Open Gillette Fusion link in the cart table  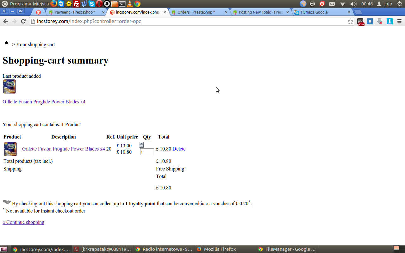click(64, 149)
